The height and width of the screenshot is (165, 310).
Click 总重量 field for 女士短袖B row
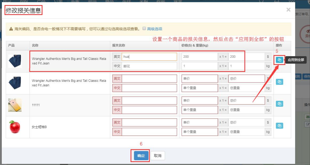(246, 132)
